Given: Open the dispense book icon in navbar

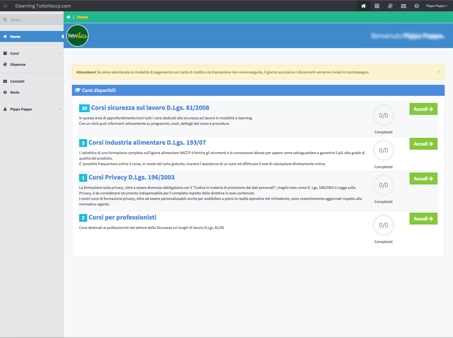Looking at the screenshot, I should click(x=390, y=6).
